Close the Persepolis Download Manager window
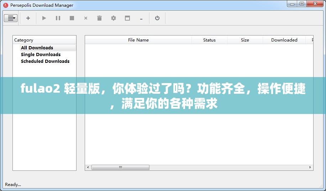 point(315,4)
